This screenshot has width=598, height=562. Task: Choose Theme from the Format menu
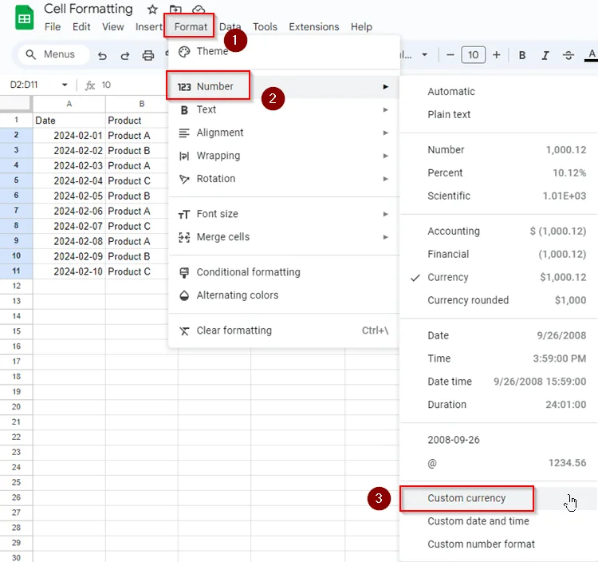(284, 52)
